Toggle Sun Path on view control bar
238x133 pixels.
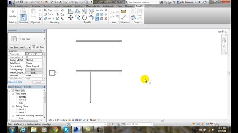pos(70,120)
